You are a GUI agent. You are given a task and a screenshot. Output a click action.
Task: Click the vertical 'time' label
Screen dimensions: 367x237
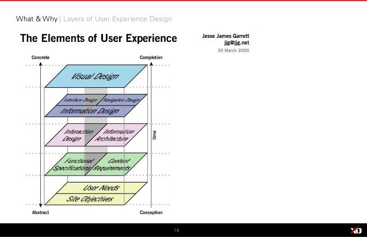tap(154, 135)
